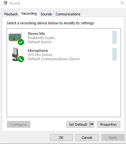Click the Set Default button
The height and width of the screenshot is (144, 126).
[78, 124]
